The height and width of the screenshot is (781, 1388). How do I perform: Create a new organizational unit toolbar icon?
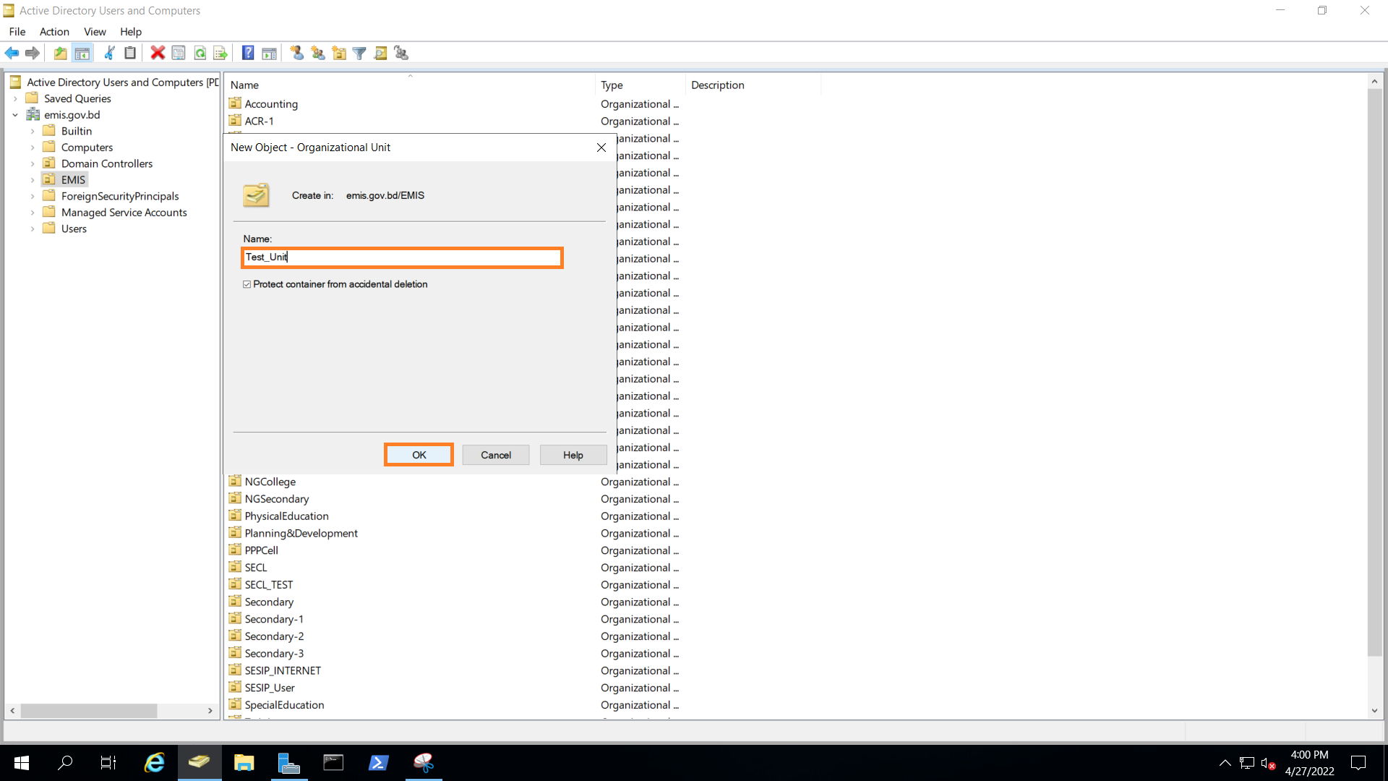click(339, 53)
